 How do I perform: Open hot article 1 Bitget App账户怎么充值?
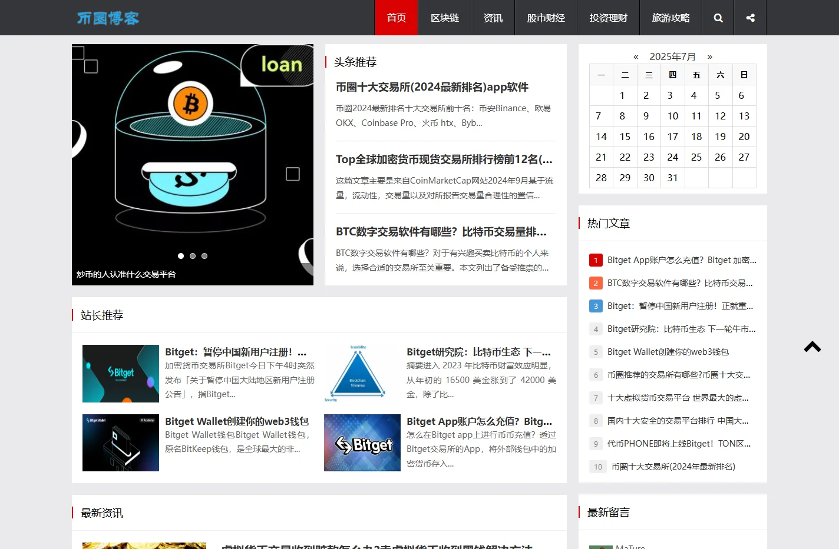(x=682, y=260)
